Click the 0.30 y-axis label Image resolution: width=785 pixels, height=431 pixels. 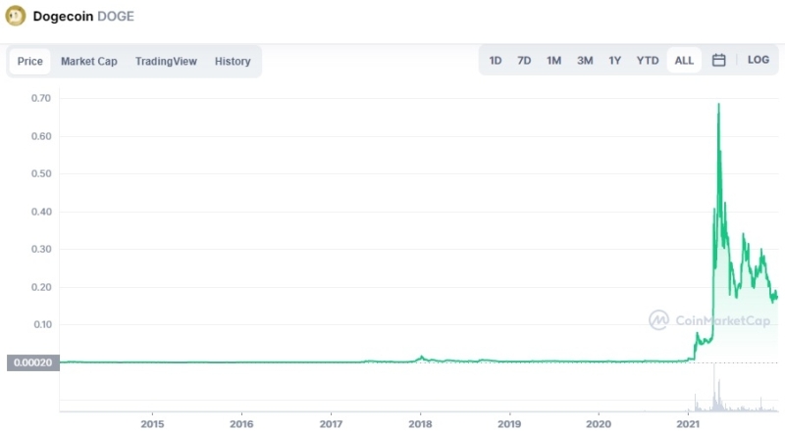[41, 249]
